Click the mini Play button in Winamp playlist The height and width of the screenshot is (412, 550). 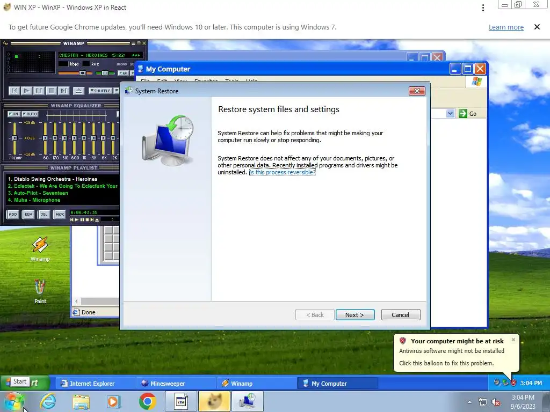pyautogui.click(x=76, y=219)
